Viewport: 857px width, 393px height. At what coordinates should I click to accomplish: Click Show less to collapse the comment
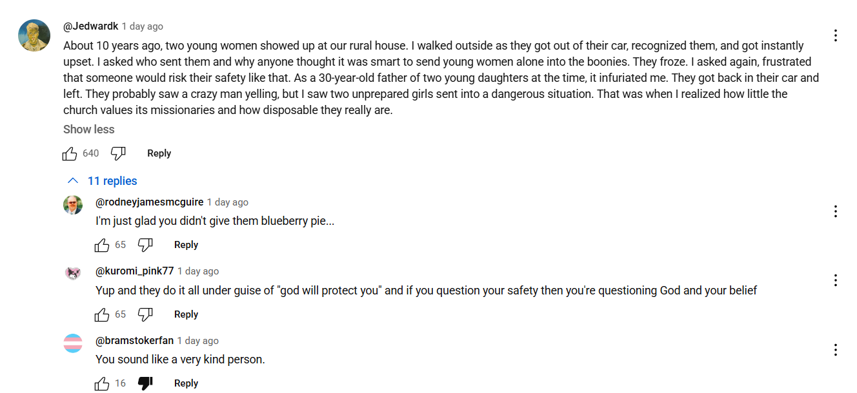tap(88, 129)
